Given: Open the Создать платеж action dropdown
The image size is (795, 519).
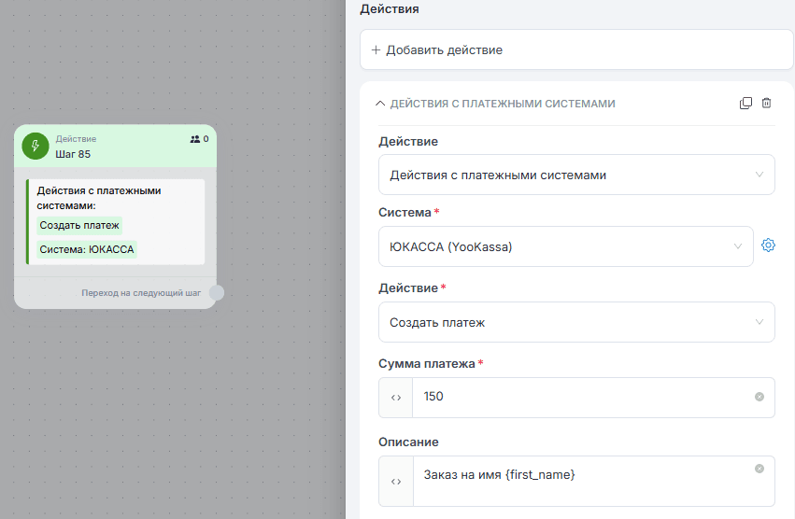Looking at the screenshot, I should click(x=576, y=322).
